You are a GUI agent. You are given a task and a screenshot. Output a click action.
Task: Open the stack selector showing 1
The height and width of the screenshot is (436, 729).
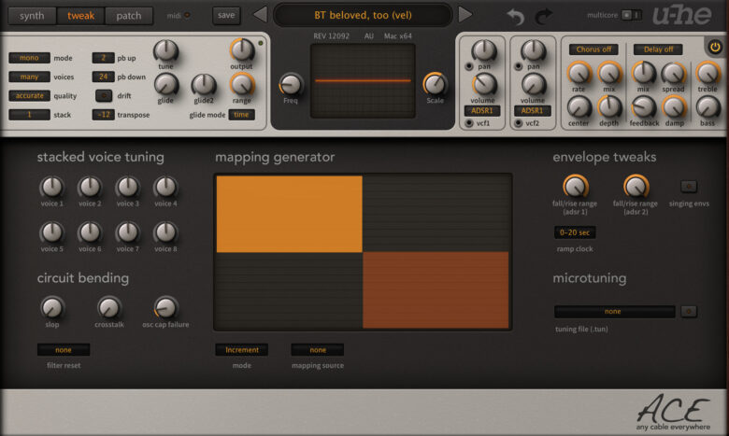coord(29,115)
